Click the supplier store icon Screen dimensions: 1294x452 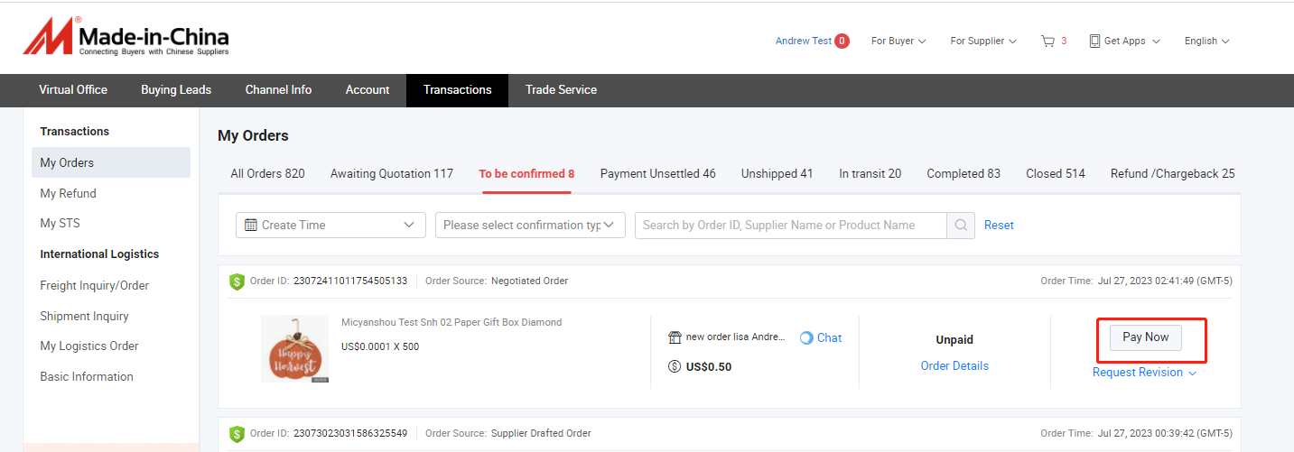pos(675,337)
